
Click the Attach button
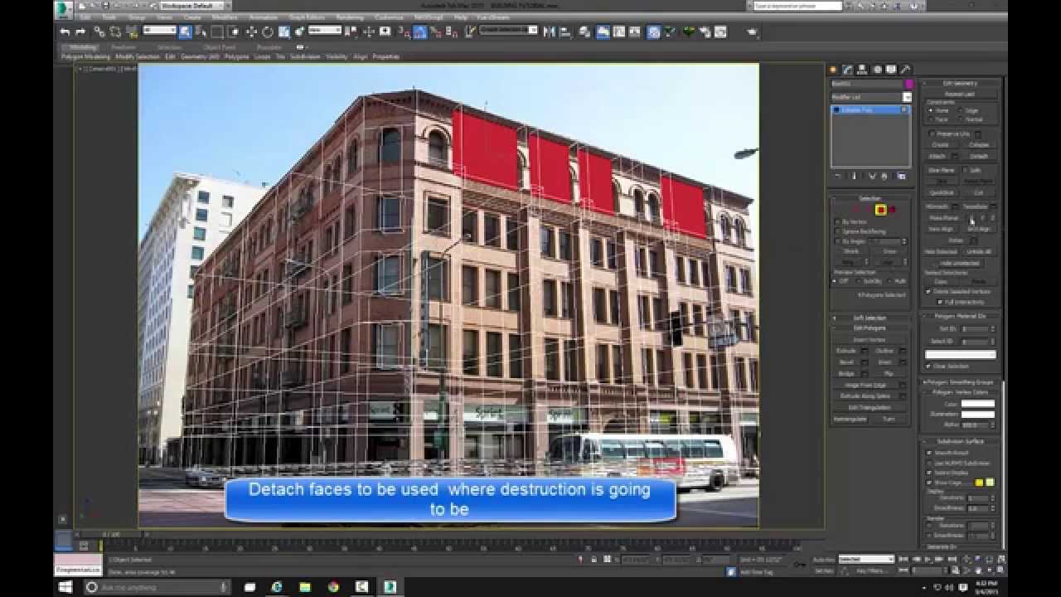[937, 156]
